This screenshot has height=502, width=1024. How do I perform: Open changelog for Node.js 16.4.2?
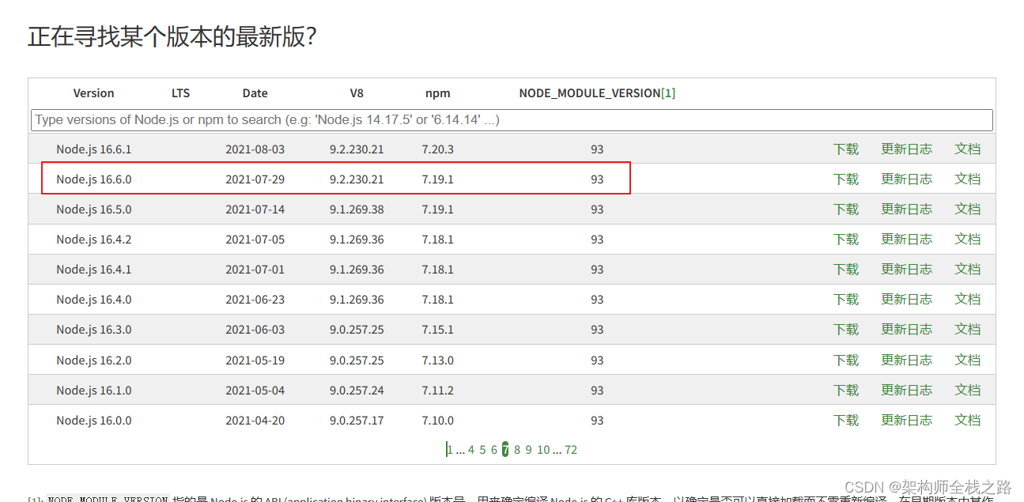pyautogui.click(x=906, y=240)
